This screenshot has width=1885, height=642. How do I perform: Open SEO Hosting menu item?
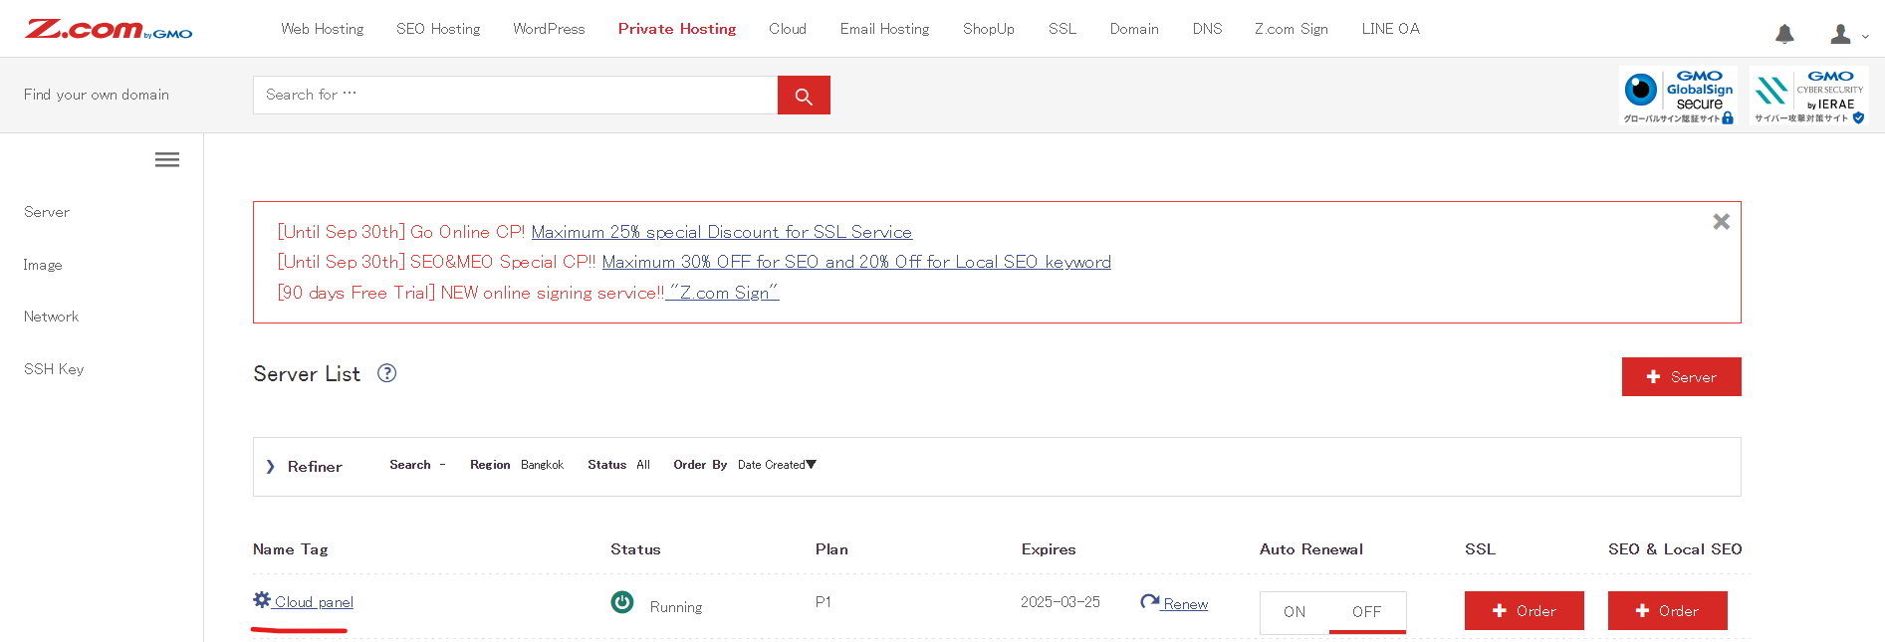coord(438,29)
